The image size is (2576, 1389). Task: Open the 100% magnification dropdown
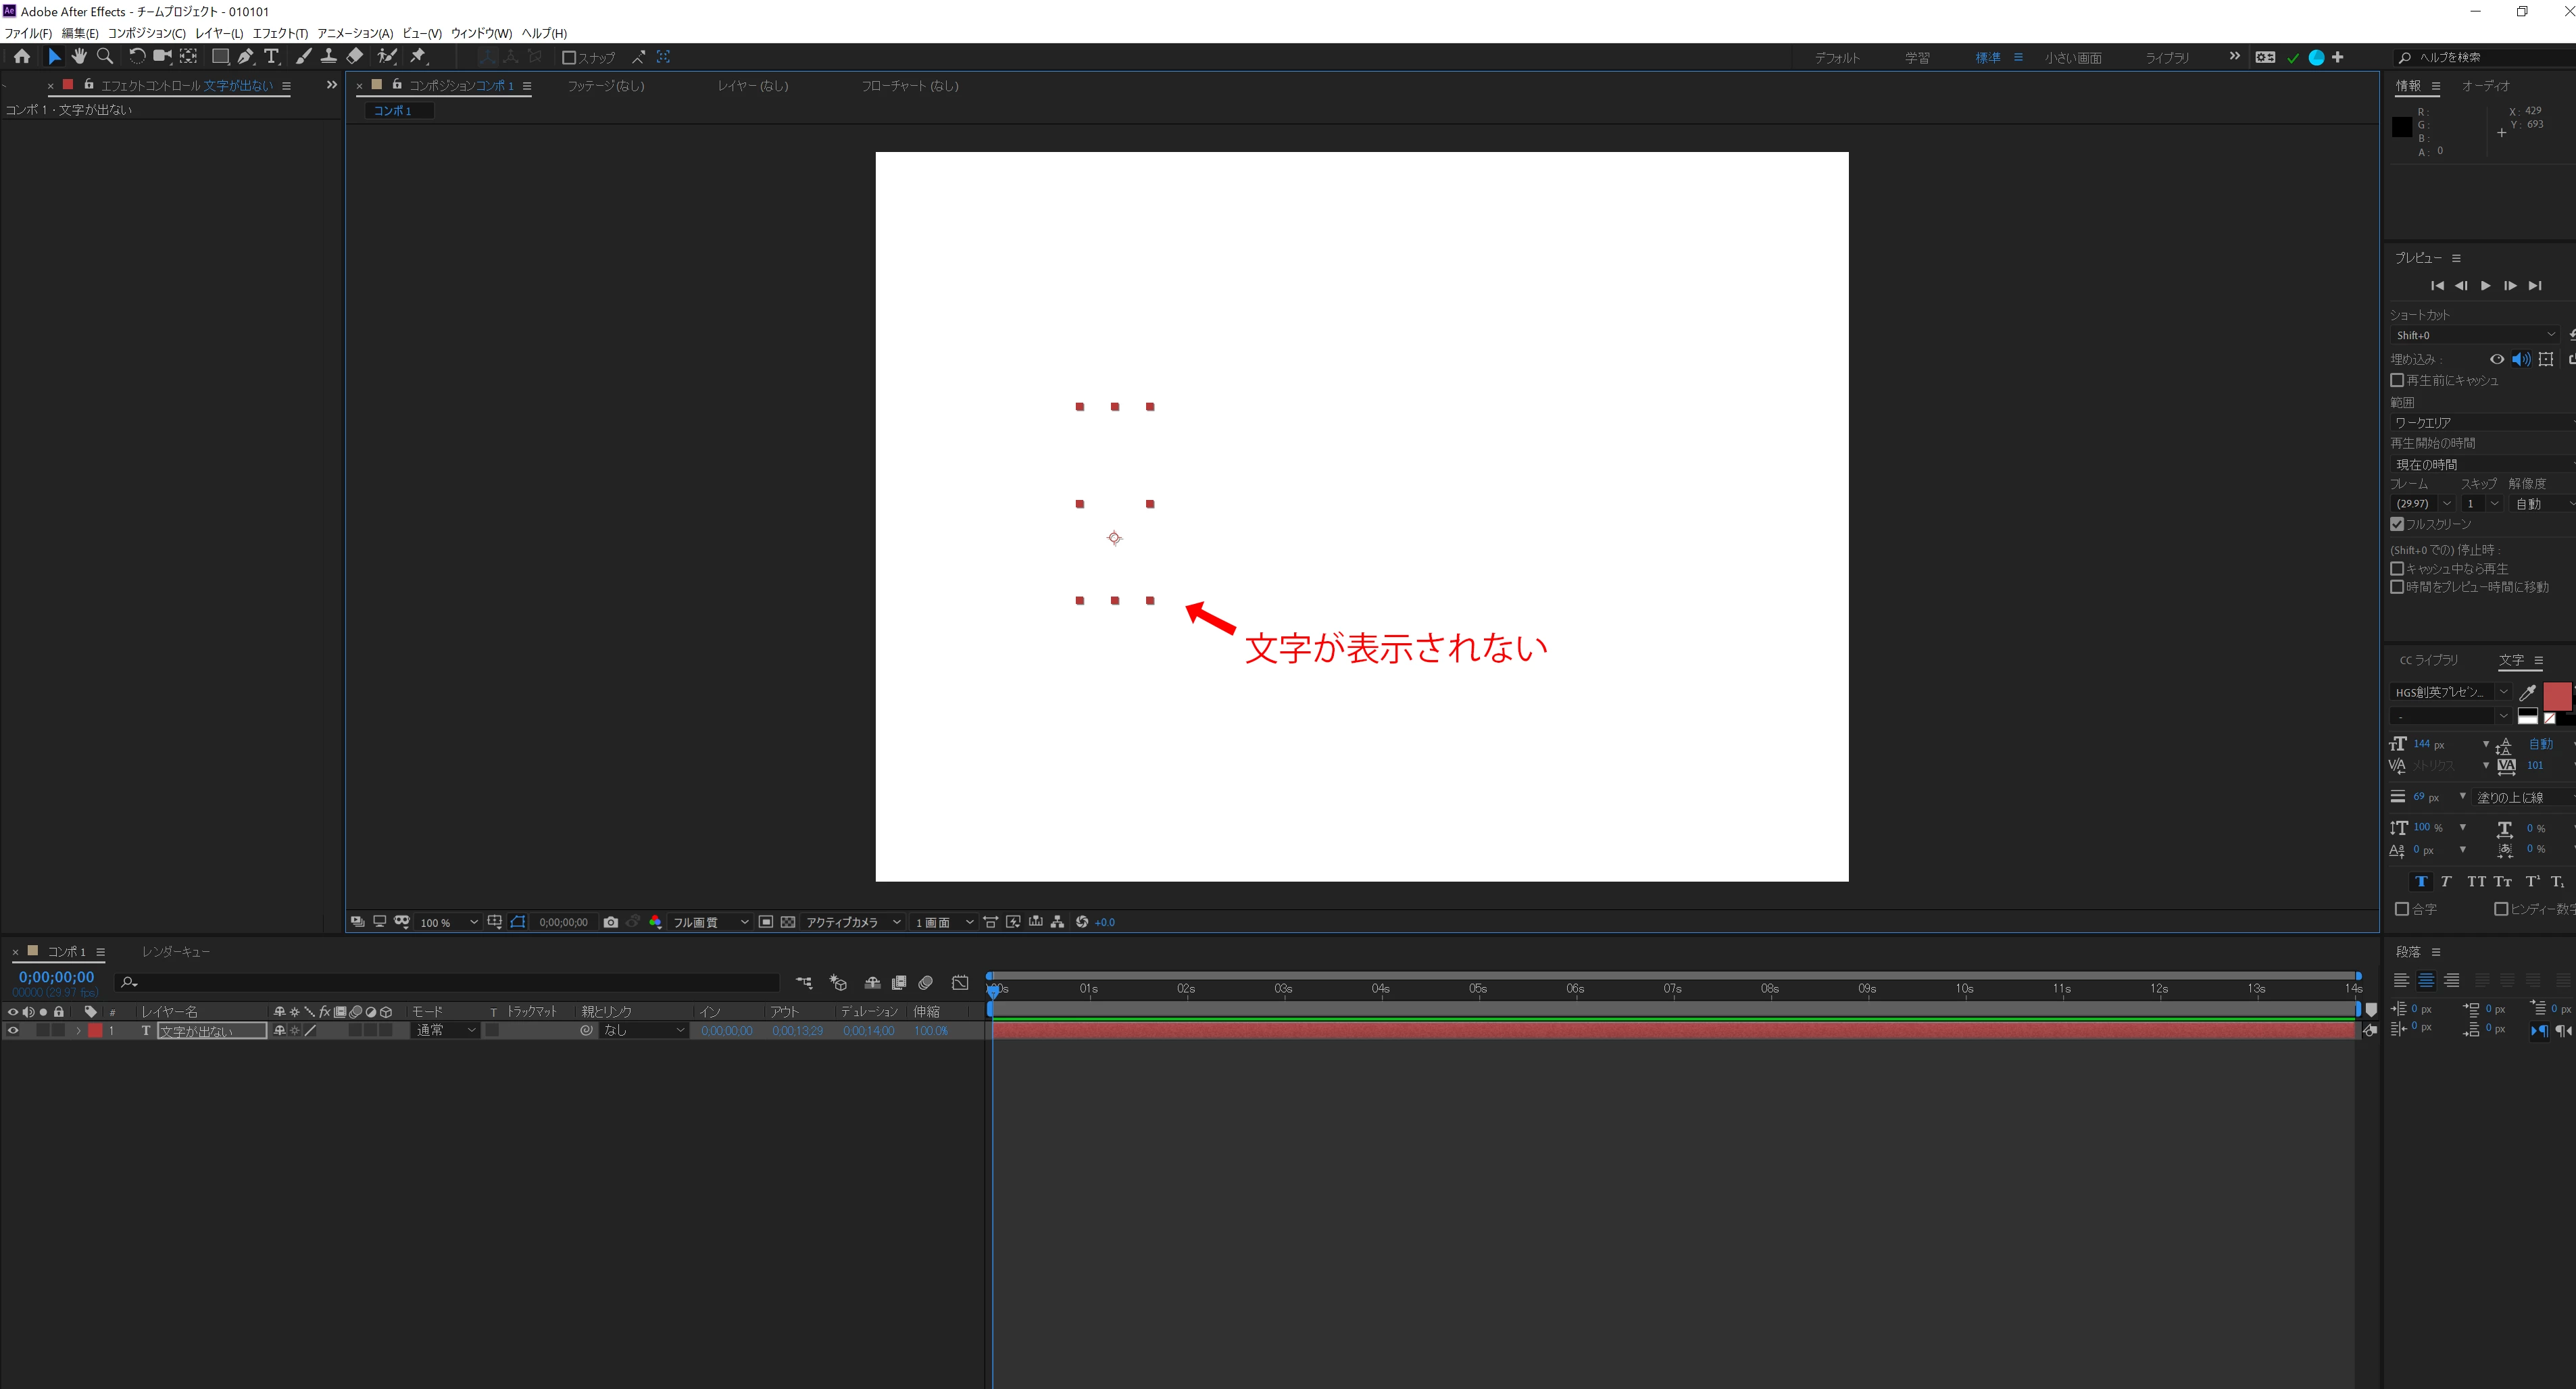click(448, 922)
